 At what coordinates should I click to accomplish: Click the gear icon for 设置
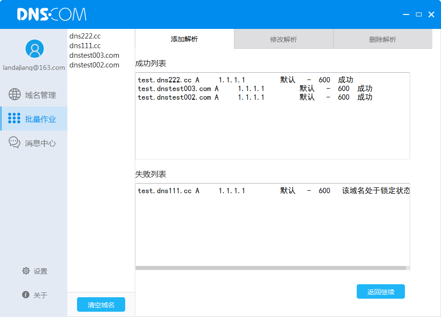click(26, 271)
